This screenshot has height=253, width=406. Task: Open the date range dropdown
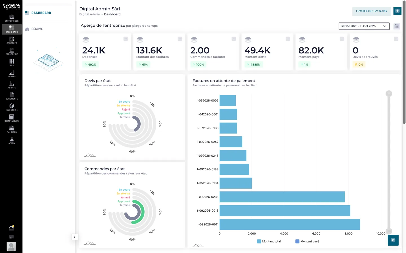coord(364,26)
